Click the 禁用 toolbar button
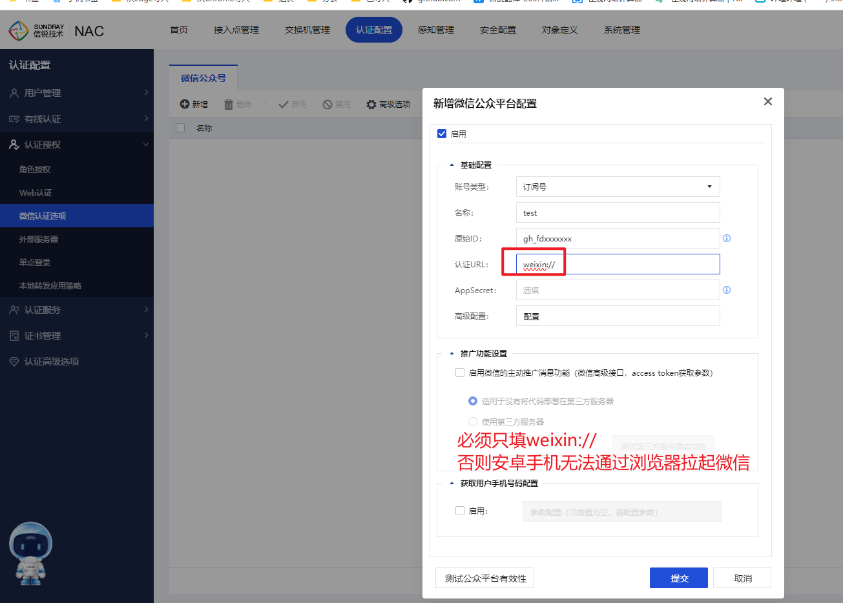Screen dimensions: 843x603 (x=337, y=104)
